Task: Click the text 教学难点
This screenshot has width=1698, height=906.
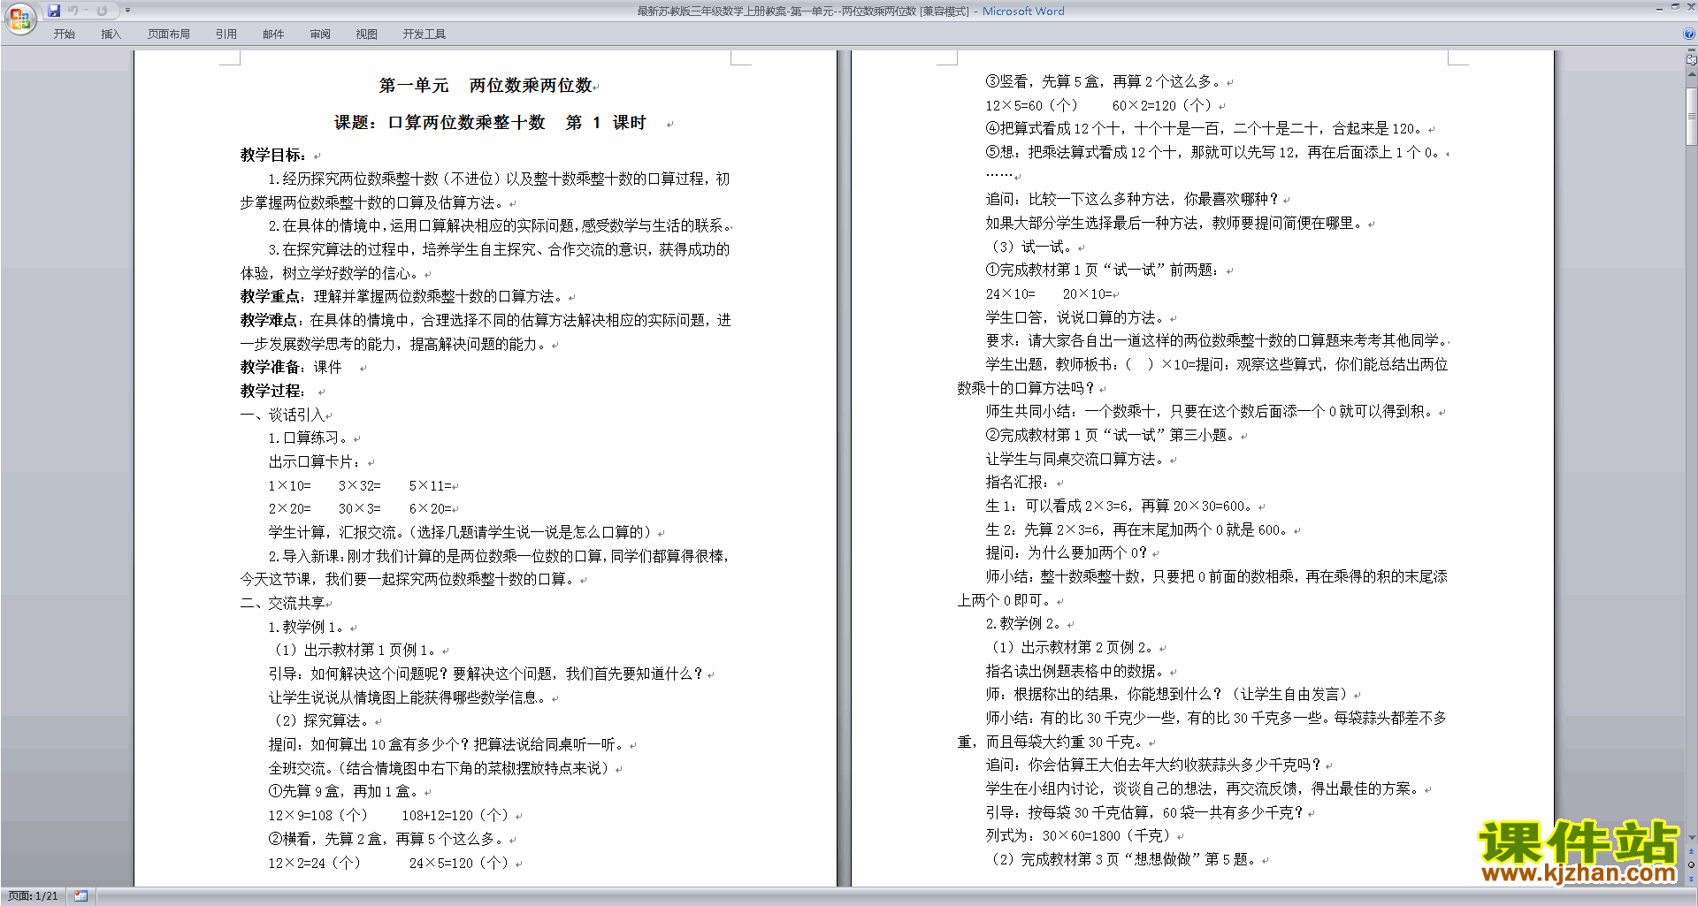Action: (x=268, y=320)
